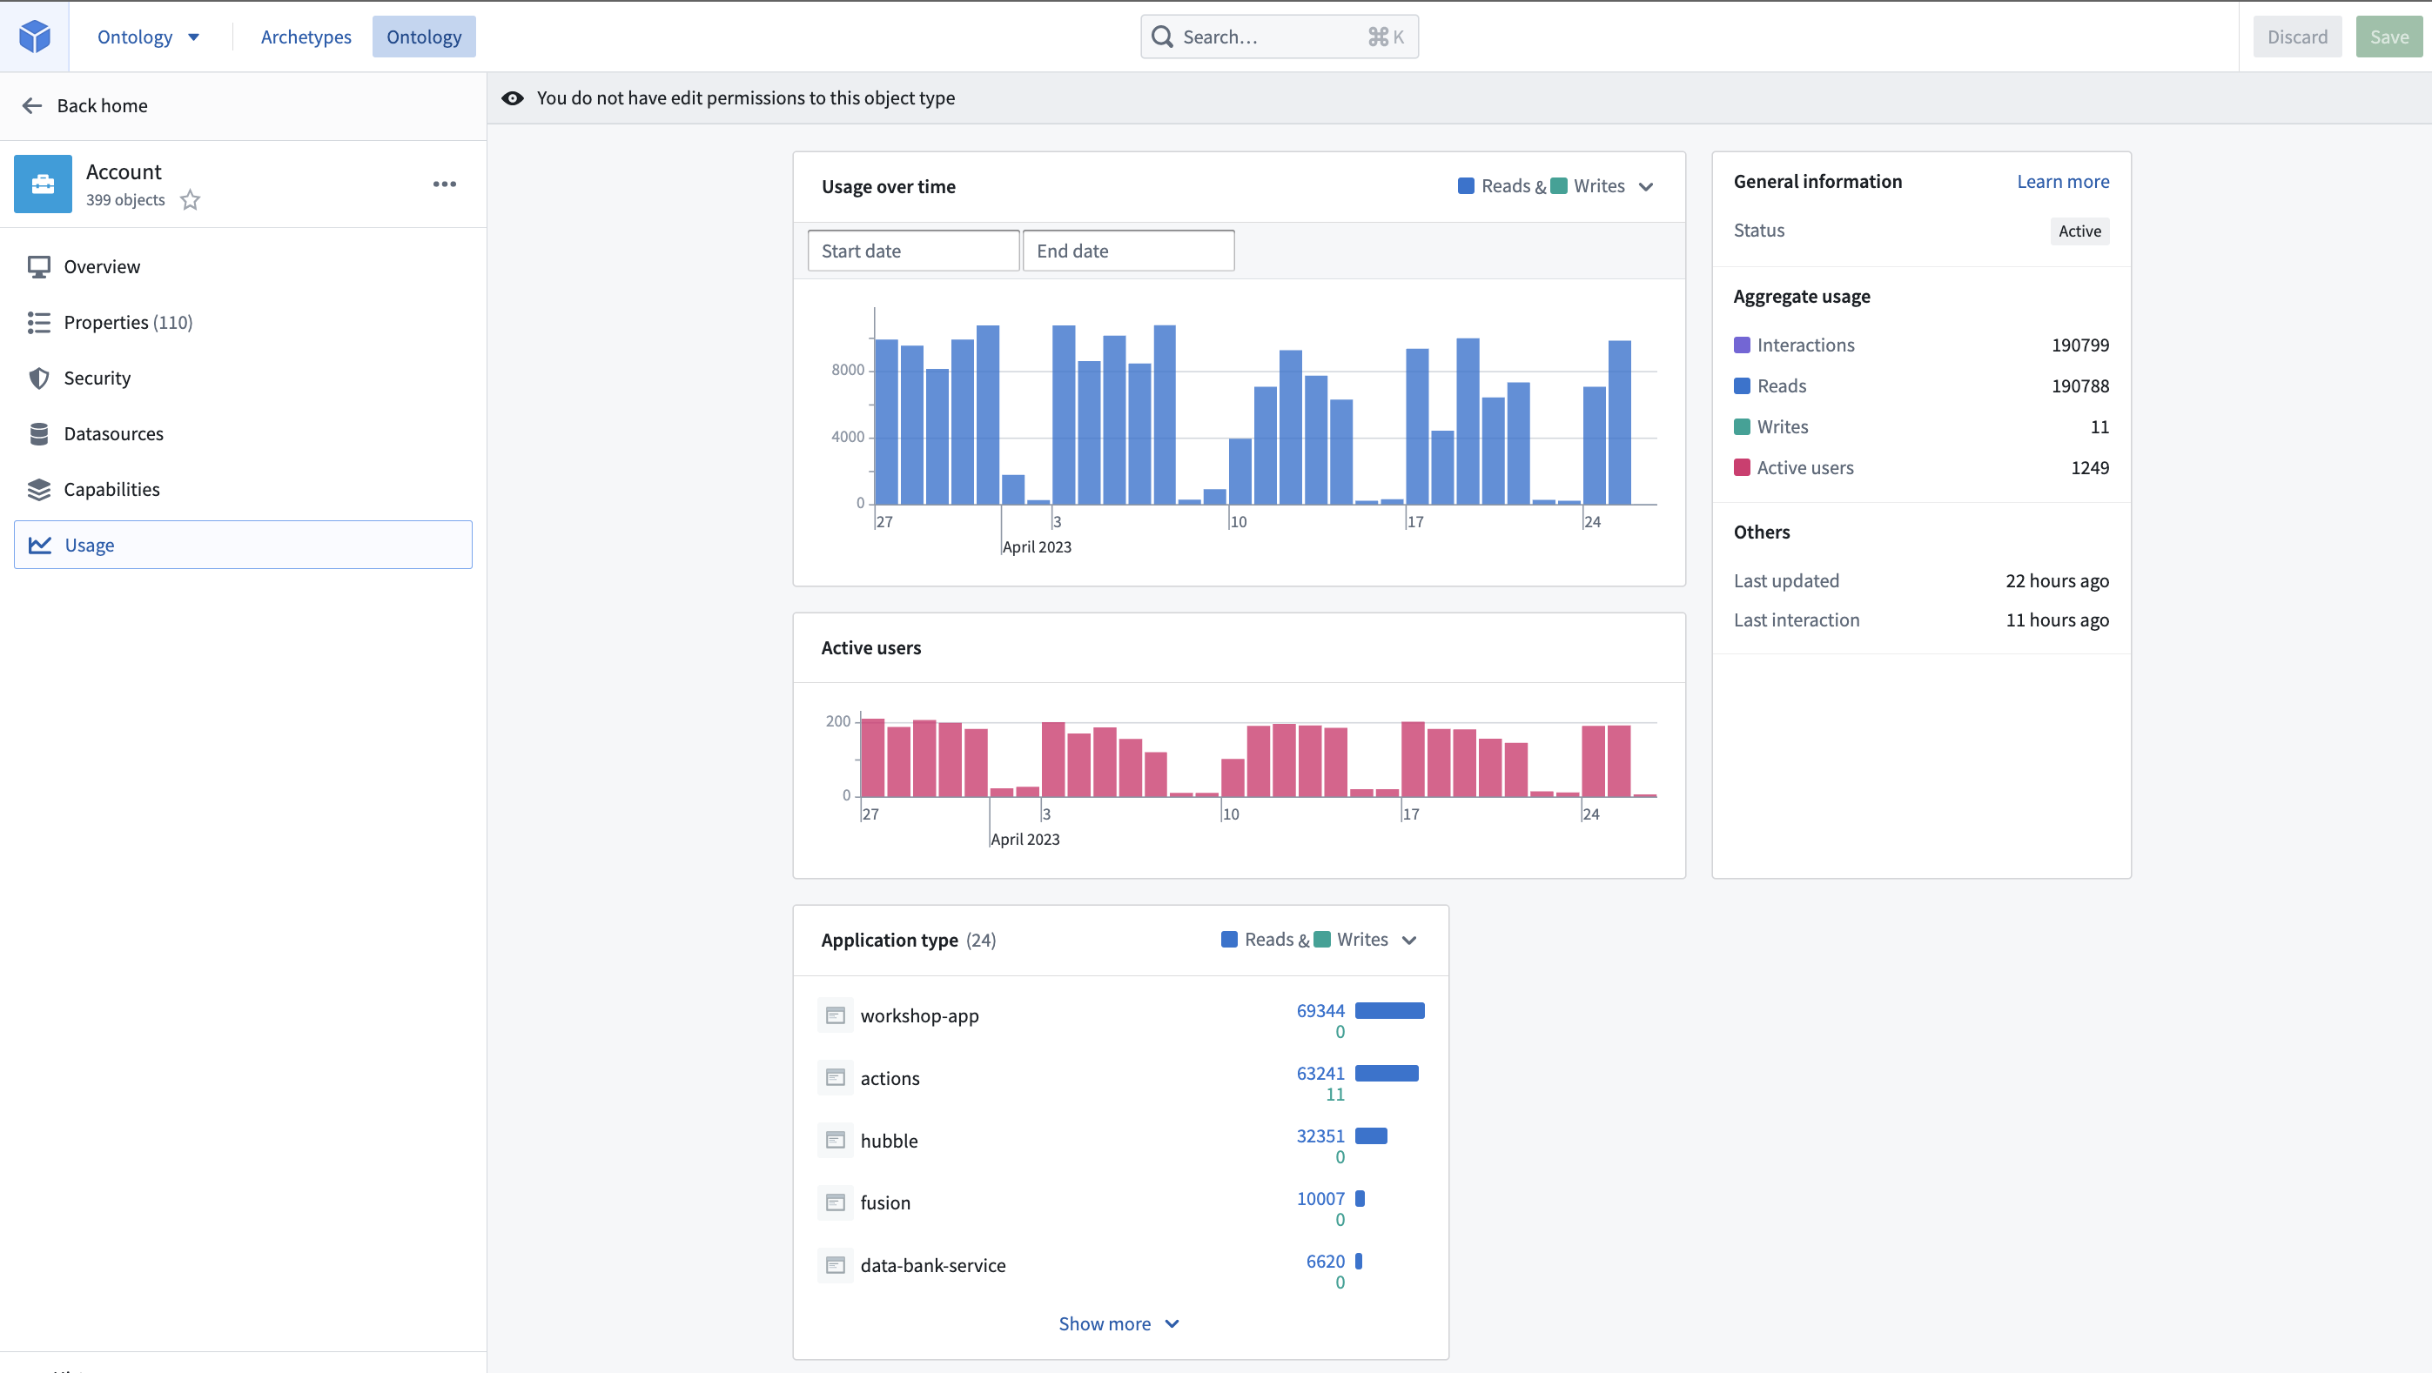Screen dimensions: 2432x1373
Task: Click the fusion application icon
Action: click(x=836, y=1202)
